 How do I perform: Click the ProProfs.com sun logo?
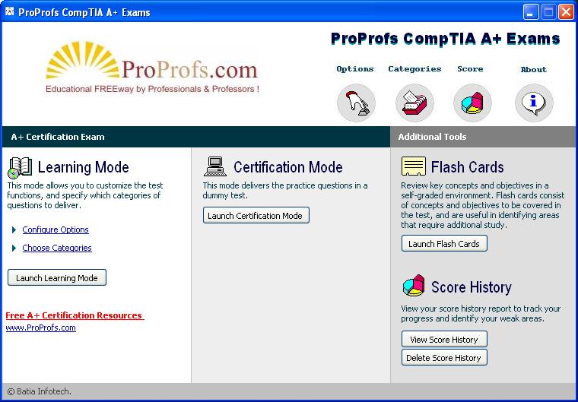152,71
